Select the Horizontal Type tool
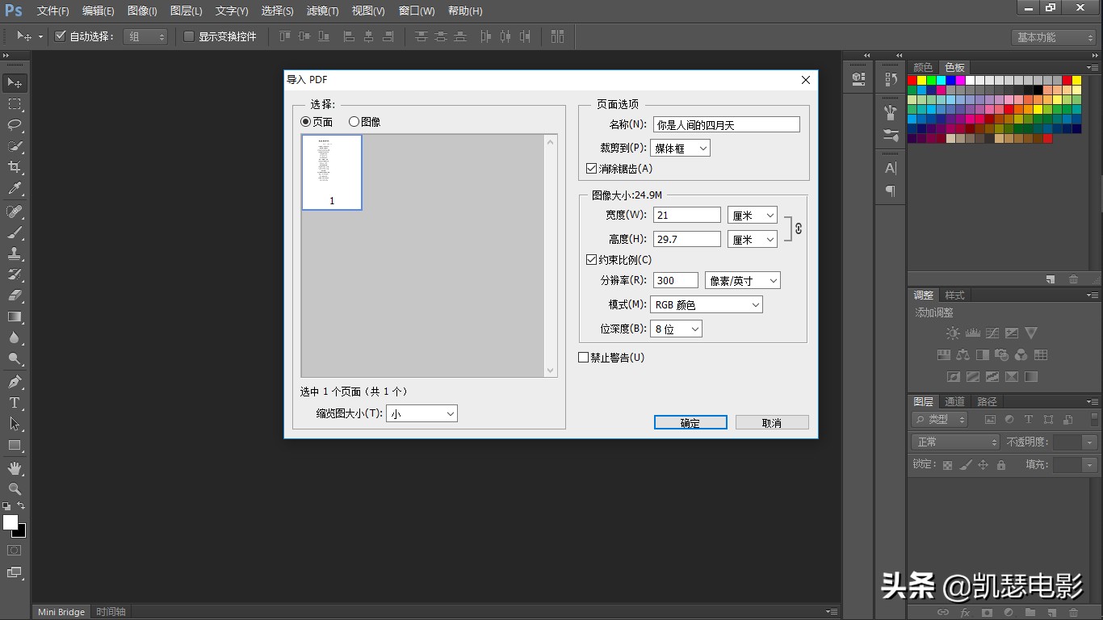Screen dimensions: 1103x620 point(15,403)
